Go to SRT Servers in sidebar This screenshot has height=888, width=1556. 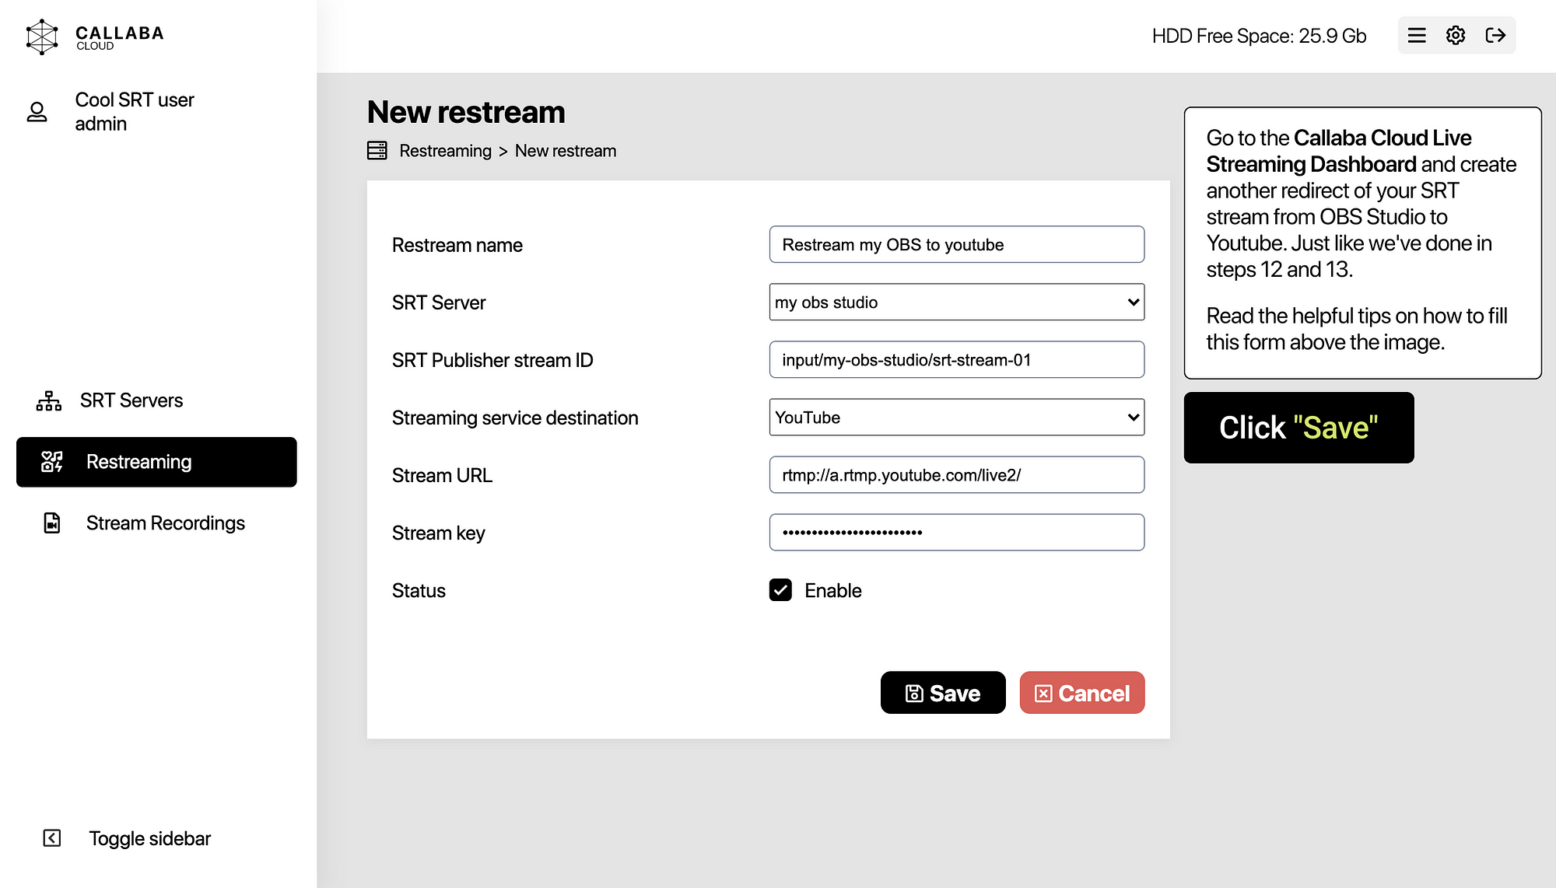[x=131, y=400]
